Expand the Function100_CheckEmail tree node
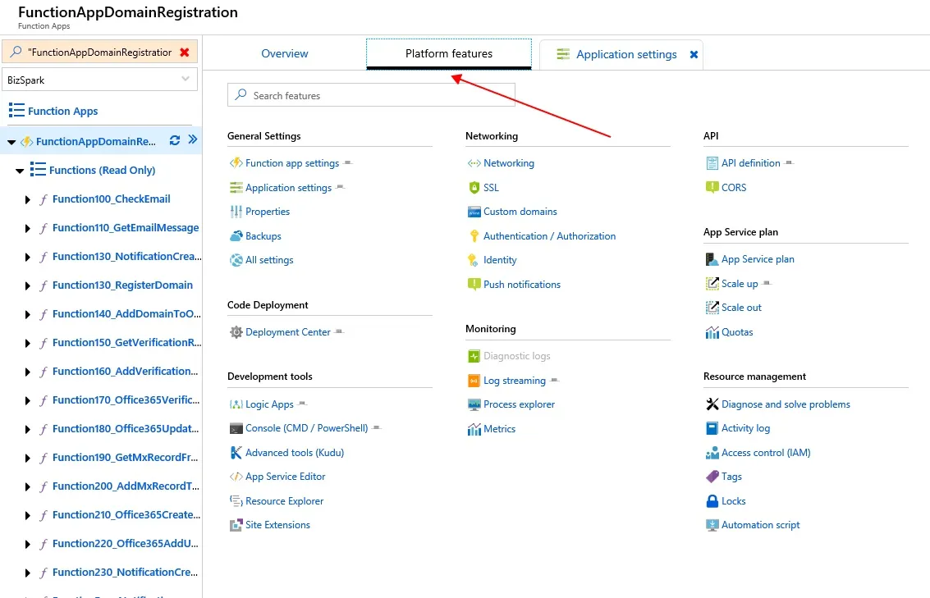Screen dimensions: 930x598 [x=28, y=199]
